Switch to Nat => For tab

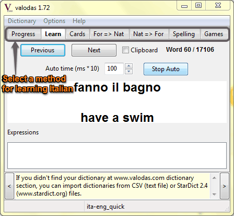click(x=148, y=34)
